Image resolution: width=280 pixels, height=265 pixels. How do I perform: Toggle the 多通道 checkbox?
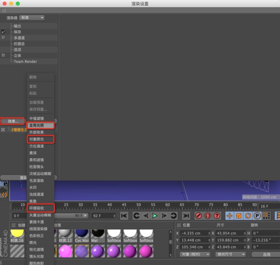coord(3,37)
